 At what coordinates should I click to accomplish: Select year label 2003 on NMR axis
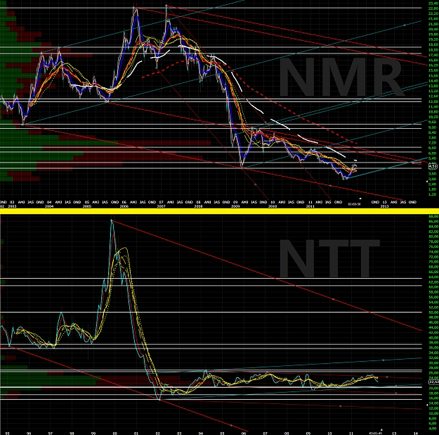(x=12, y=206)
